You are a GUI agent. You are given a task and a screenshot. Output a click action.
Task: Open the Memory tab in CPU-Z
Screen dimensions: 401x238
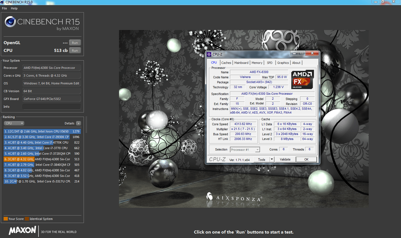click(x=257, y=63)
